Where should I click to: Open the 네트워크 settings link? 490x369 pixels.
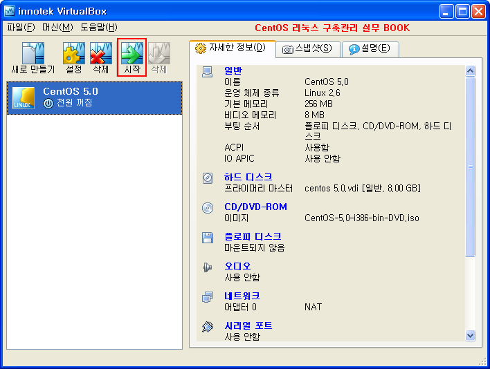pos(242,296)
